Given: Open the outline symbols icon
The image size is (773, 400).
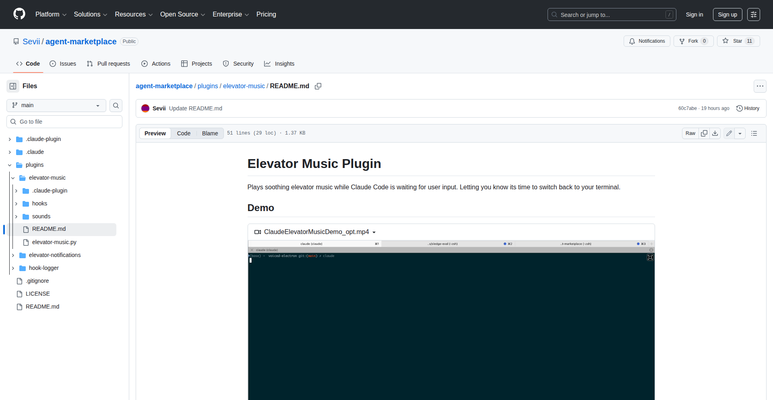Looking at the screenshot, I should (754, 133).
